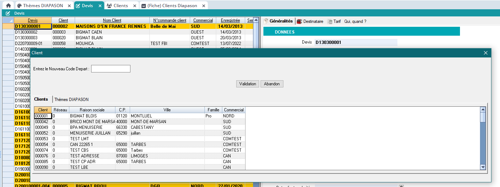
Task: Click the Généralités tab icon
Action: click(x=266, y=21)
